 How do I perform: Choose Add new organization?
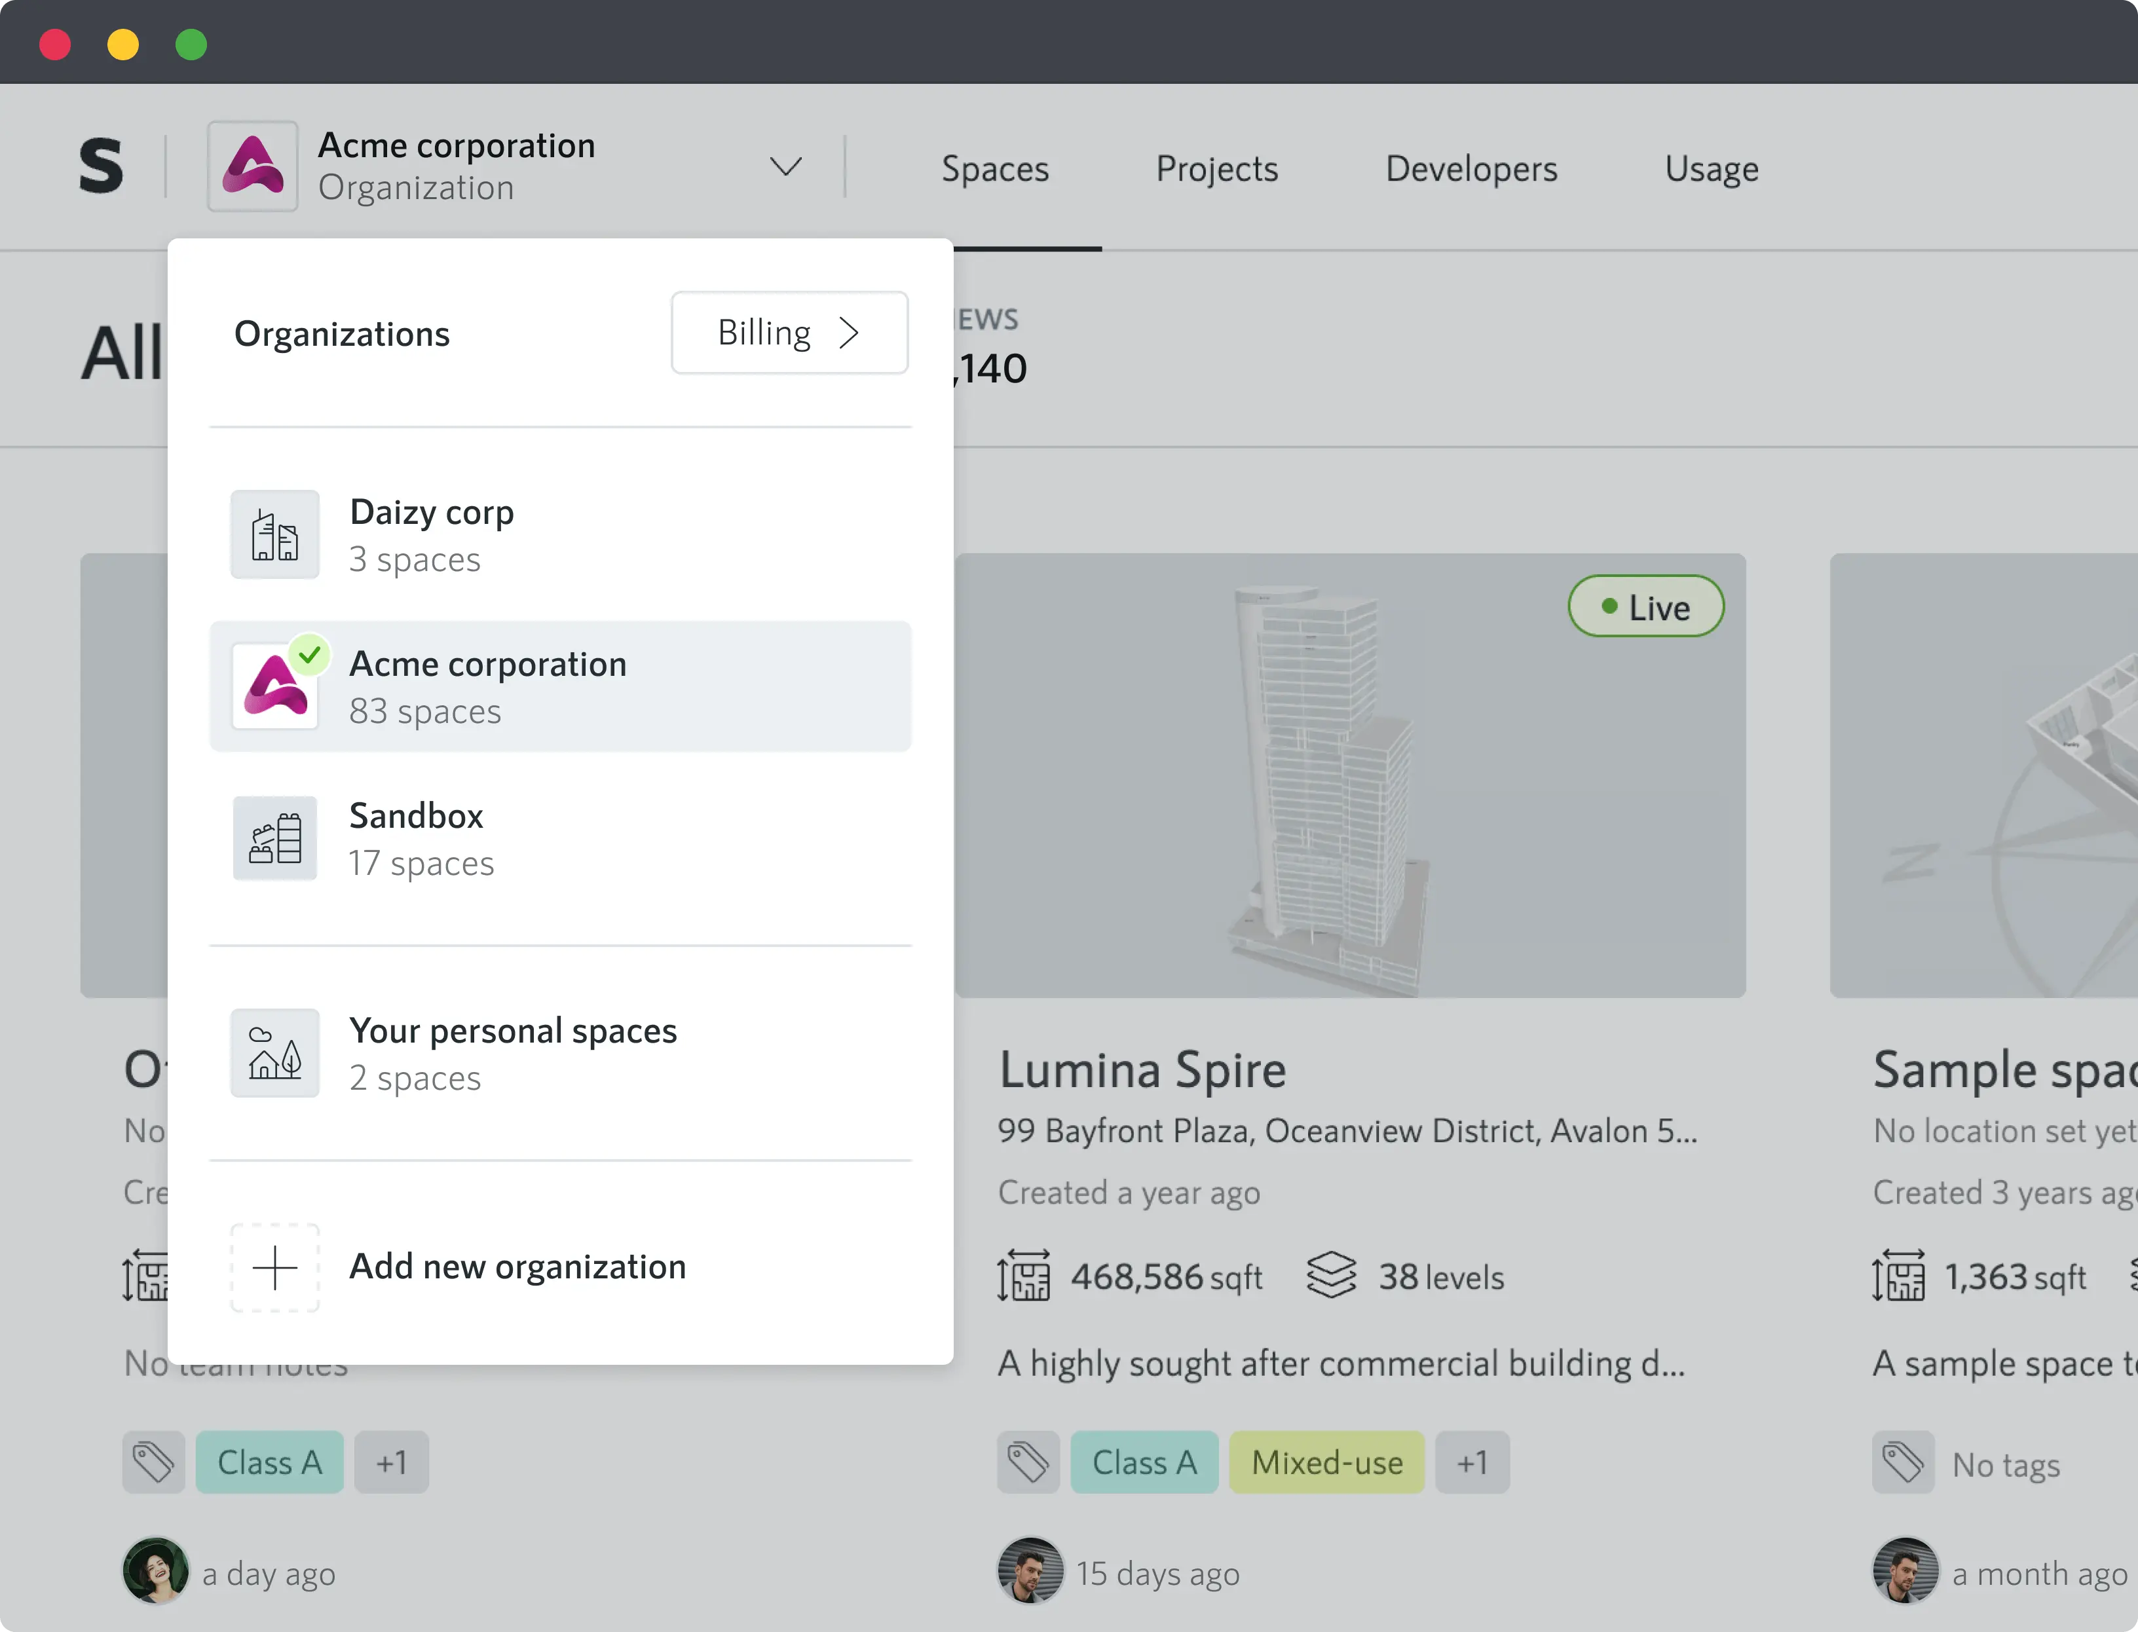[x=561, y=1268]
